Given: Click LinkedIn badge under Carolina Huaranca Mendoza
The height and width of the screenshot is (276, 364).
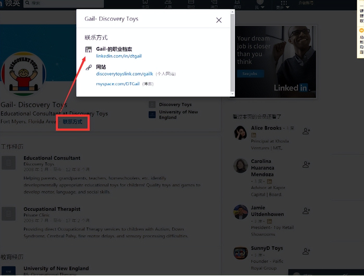Looking at the screenshot, I should (x=269, y=181).
